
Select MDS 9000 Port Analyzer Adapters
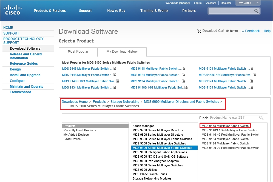(155, 161)
